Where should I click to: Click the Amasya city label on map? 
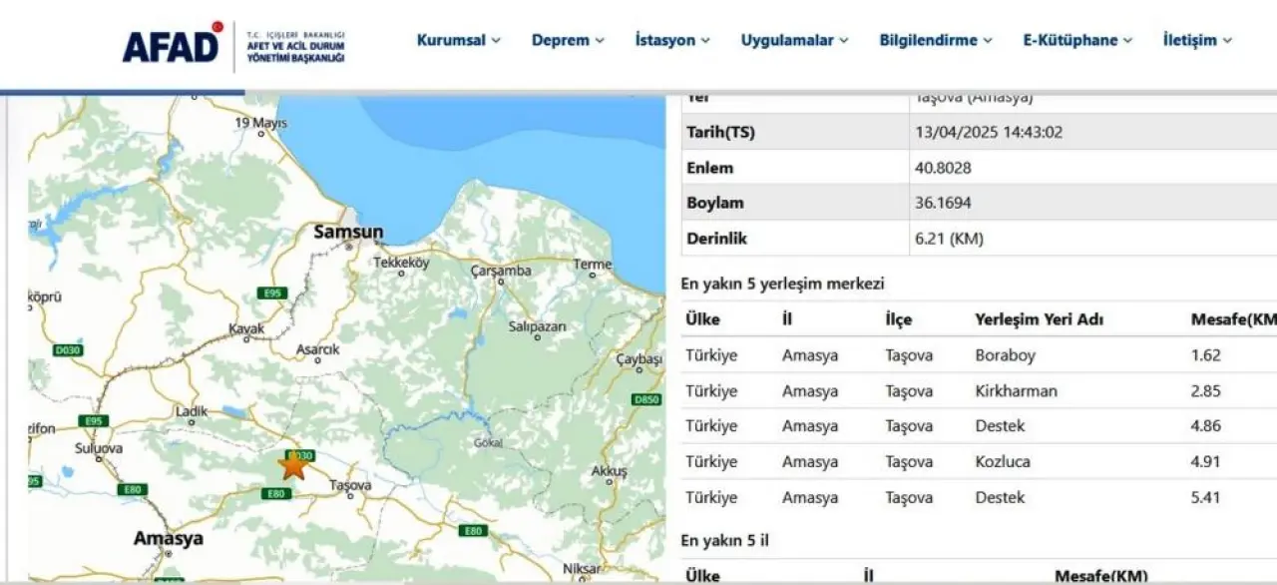[x=169, y=538]
